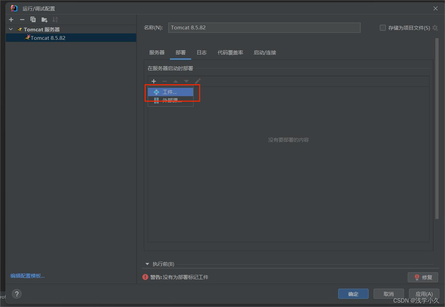Screen dimensions: 445x307
Task: Click the 应用(A) apply button
Action: point(424,294)
